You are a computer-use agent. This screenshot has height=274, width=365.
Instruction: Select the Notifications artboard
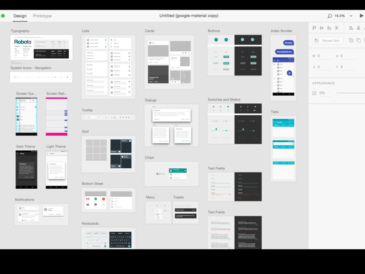click(41, 215)
